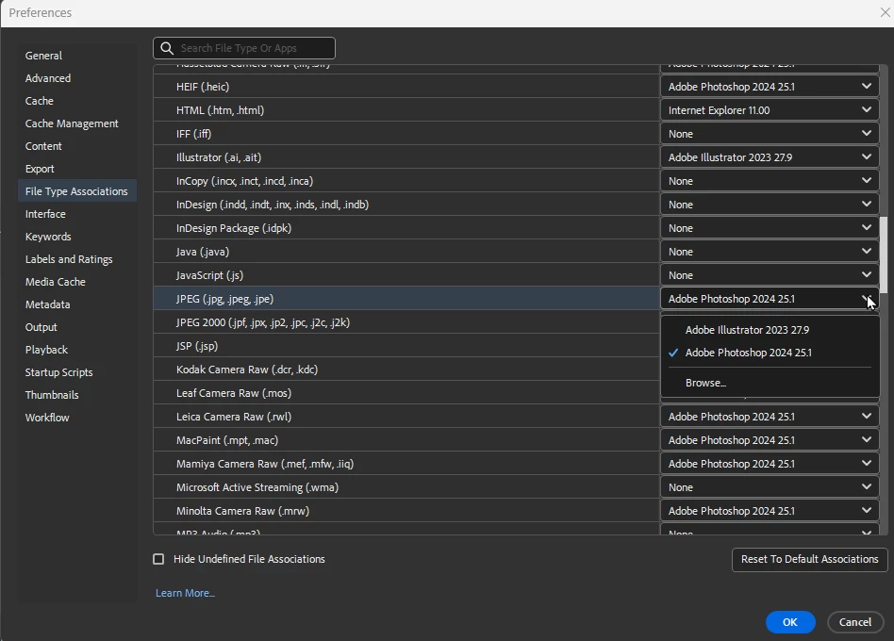
Task: Open the General preferences section
Action: pyautogui.click(x=43, y=56)
